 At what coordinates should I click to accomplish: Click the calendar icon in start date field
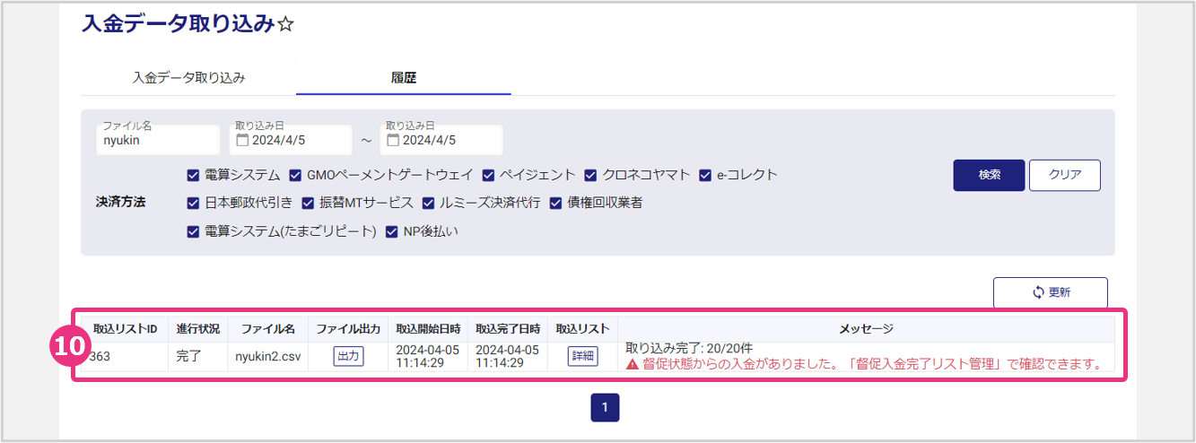[x=242, y=140]
